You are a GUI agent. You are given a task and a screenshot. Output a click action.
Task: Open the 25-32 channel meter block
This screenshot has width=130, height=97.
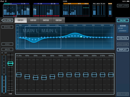click(x=53, y=11)
